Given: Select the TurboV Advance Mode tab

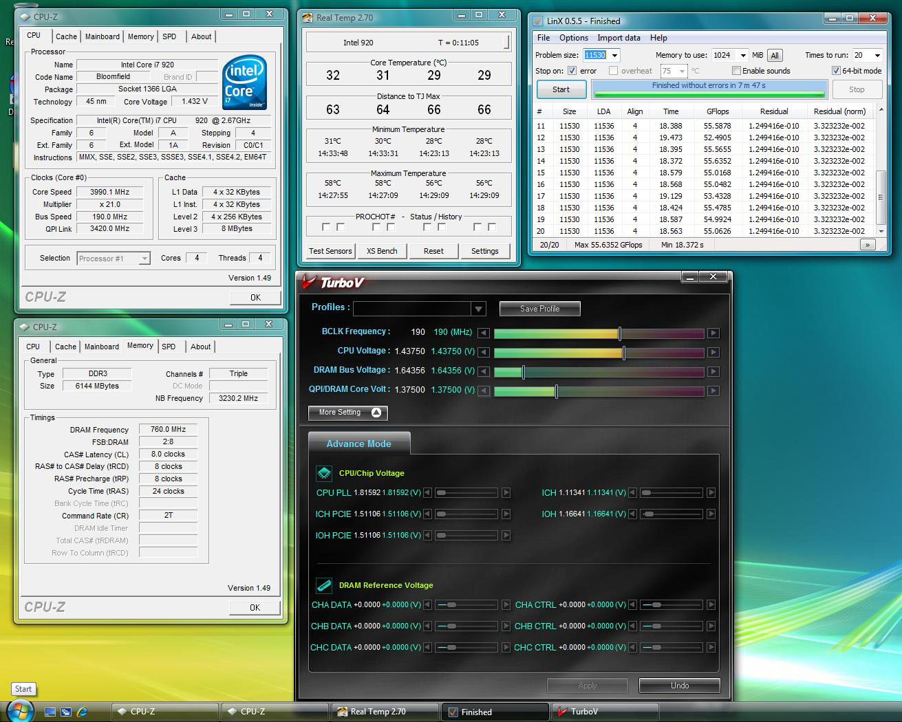Looking at the screenshot, I should pyautogui.click(x=359, y=444).
